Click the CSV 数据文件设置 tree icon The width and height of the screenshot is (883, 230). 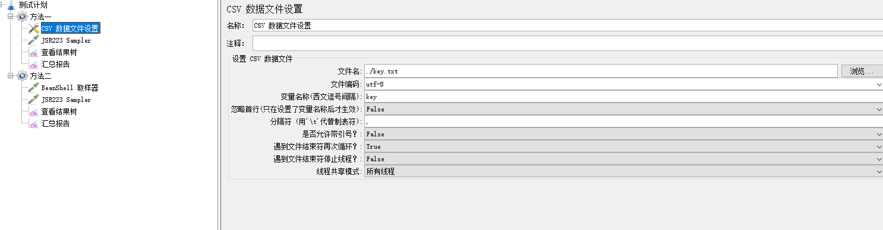pyautogui.click(x=34, y=28)
